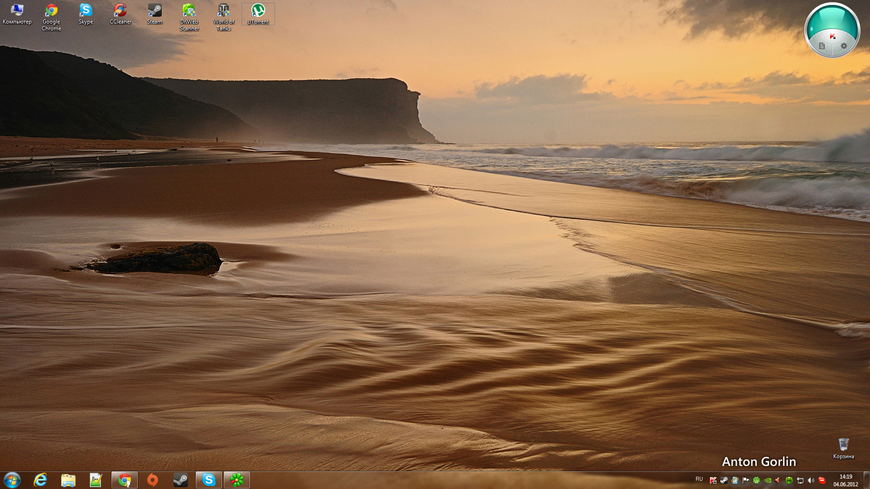Open Steam from the taskbar

tap(180, 480)
